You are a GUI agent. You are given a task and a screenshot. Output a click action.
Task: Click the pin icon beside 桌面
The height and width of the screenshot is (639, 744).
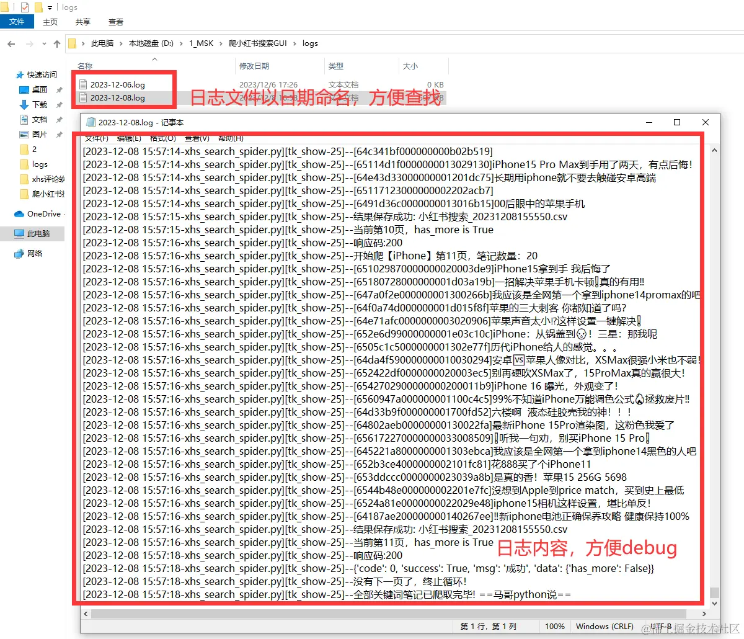60,90
